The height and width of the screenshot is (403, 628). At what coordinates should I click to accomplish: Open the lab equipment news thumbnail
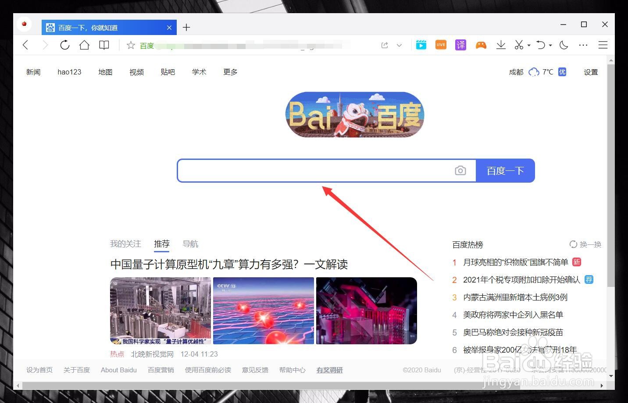click(x=161, y=311)
